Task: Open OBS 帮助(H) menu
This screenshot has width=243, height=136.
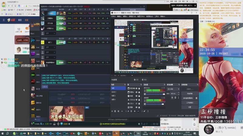Action: [163, 16]
